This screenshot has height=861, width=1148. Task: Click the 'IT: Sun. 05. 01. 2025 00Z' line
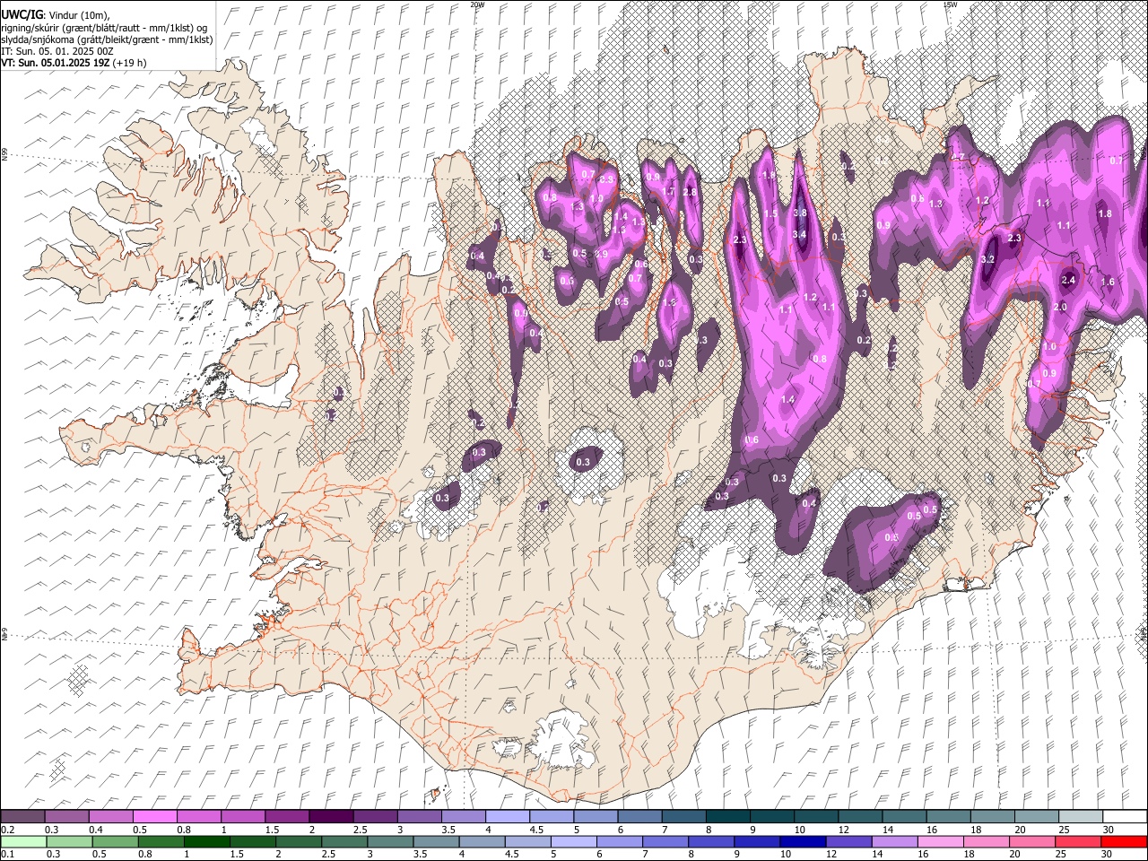pos(57,51)
